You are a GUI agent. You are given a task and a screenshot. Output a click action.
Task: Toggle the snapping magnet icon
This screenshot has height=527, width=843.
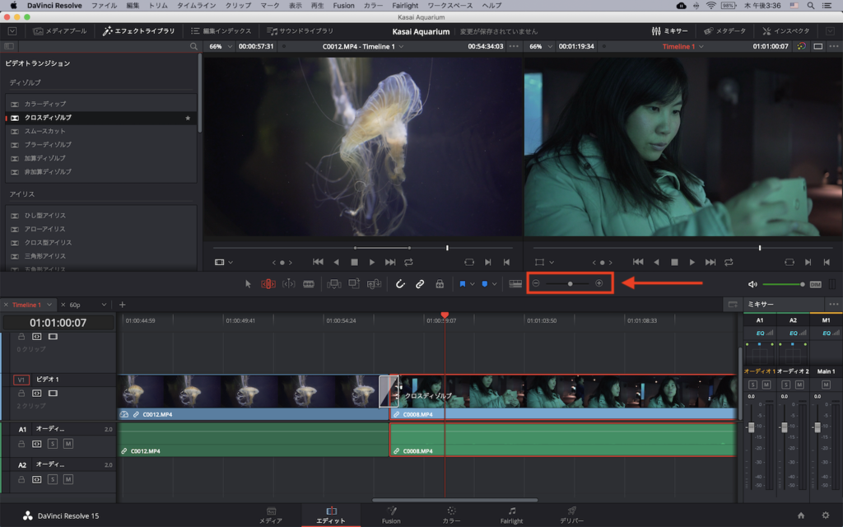400,284
